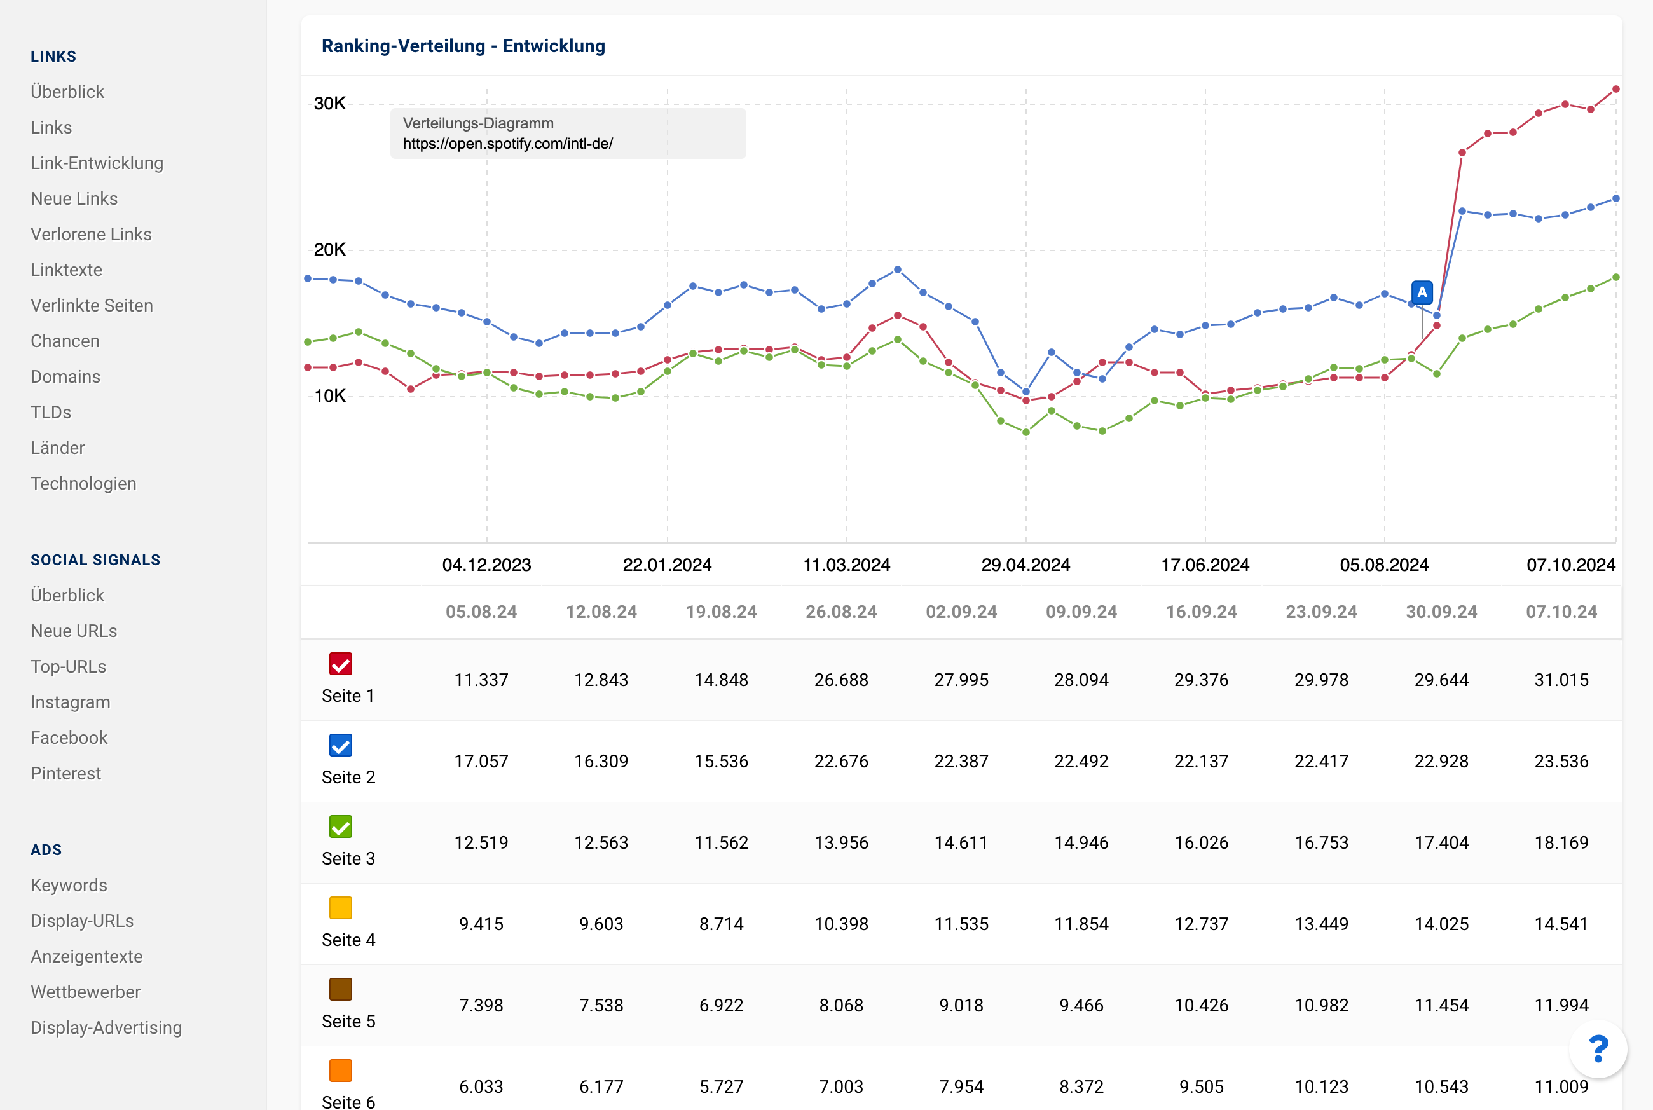Open Display-URLs page
The image size is (1653, 1110).
(x=82, y=921)
